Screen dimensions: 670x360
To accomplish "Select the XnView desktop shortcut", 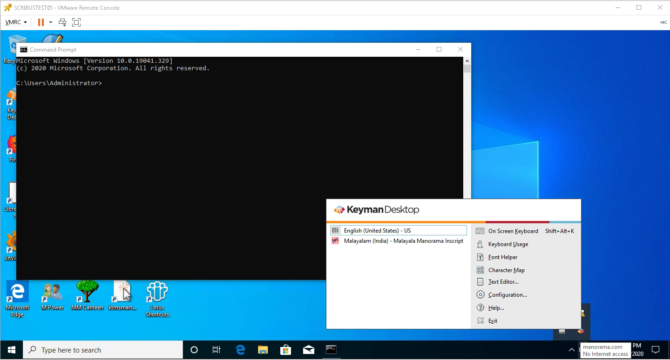I will (x=10, y=247).
